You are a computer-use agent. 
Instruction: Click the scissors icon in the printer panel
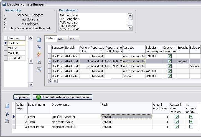click(7, 113)
